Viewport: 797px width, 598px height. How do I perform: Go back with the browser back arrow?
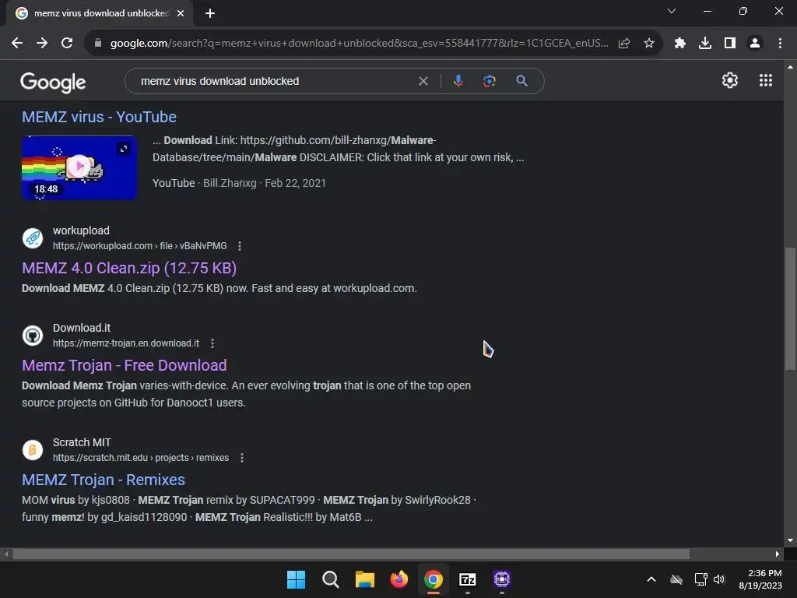pos(17,44)
